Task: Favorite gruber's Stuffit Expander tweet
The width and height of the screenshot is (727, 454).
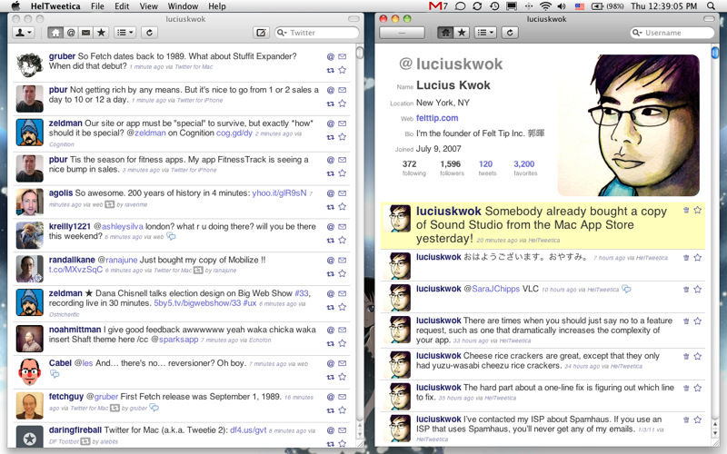Action: [x=343, y=70]
